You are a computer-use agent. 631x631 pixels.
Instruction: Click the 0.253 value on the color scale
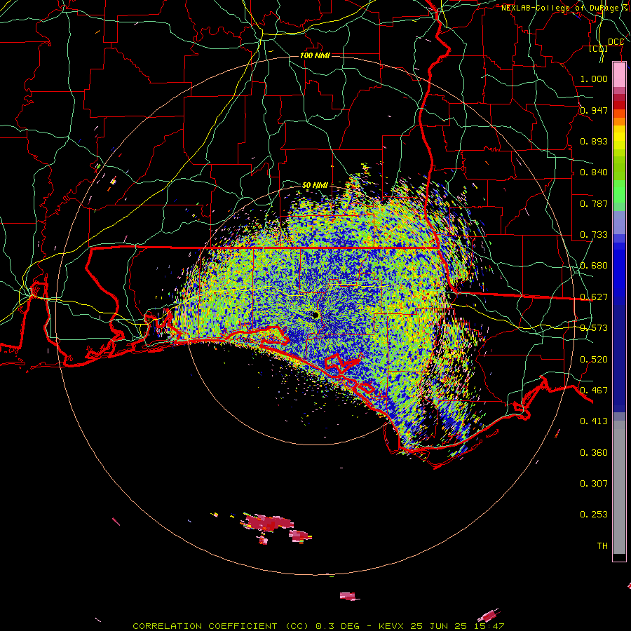click(594, 515)
